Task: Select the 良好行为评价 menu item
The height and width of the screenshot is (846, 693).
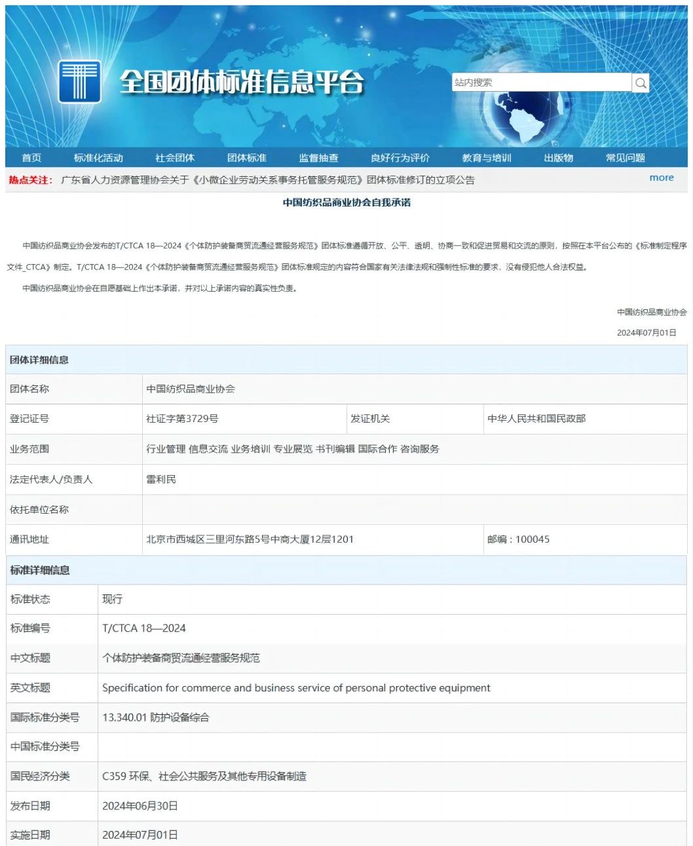Action: [400, 158]
